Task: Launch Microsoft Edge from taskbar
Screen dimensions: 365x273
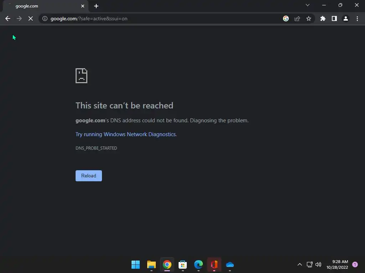Action: 199,264
